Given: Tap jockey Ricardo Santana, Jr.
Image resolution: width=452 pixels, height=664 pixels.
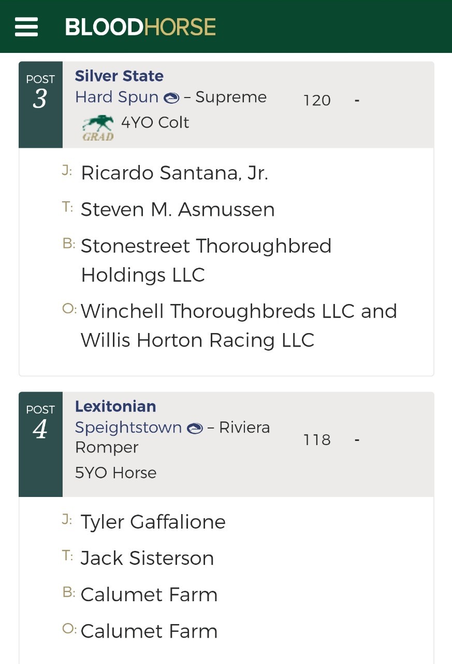Looking at the screenshot, I should [174, 173].
